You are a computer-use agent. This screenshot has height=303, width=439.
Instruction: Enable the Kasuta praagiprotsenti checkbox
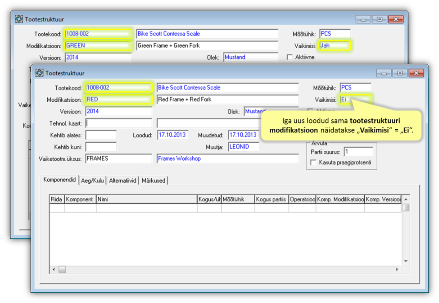coord(313,163)
